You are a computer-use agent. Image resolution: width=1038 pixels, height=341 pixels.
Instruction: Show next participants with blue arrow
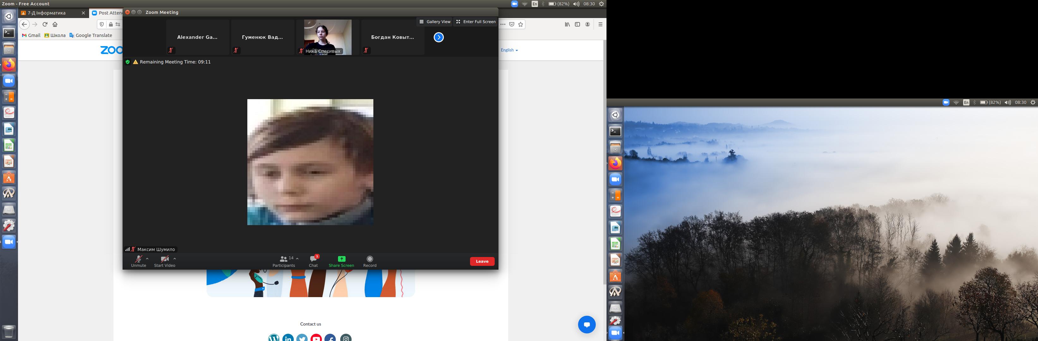click(x=438, y=38)
